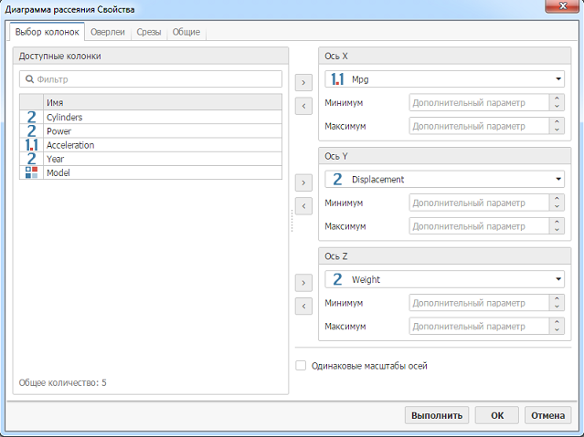The image size is (584, 437).
Task: Move selected column to Ось X
Action: [x=303, y=83]
